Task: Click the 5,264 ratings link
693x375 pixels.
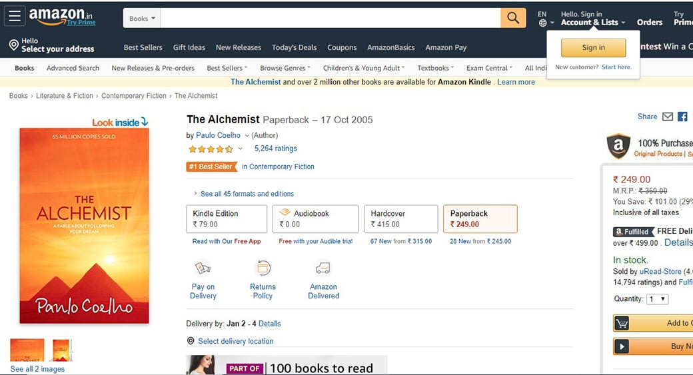Action: point(275,149)
